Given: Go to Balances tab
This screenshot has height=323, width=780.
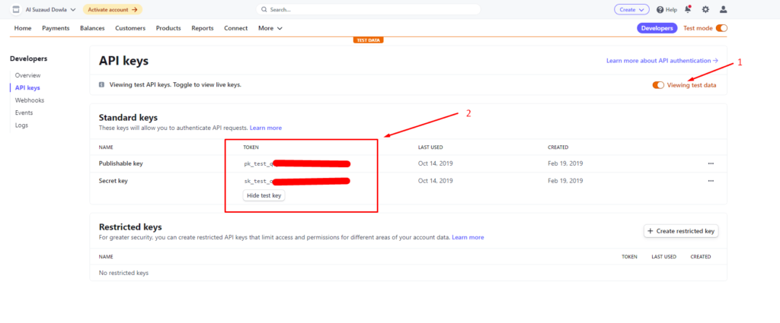Looking at the screenshot, I should [92, 28].
